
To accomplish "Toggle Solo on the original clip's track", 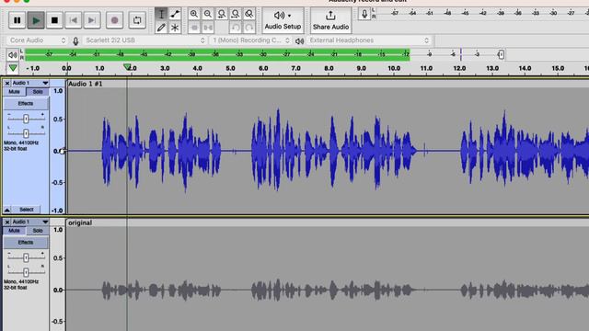I will click(x=38, y=231).
